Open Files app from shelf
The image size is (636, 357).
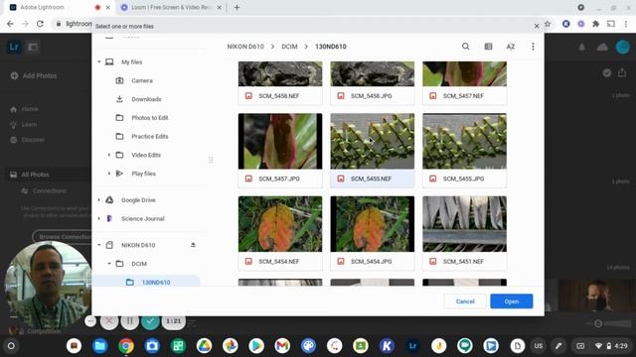pyautogui.click(x=99, y=346)
